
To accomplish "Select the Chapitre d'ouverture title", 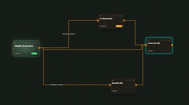I will coord(24,46).
